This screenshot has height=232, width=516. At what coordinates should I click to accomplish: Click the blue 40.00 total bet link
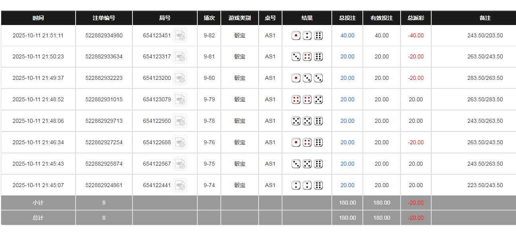(347, 36)
